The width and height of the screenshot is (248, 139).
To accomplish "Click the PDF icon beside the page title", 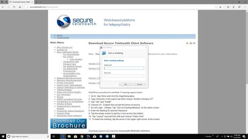I will coord(187,43).
